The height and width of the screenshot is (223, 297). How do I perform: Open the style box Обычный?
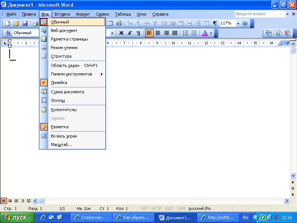coord(26,33)
